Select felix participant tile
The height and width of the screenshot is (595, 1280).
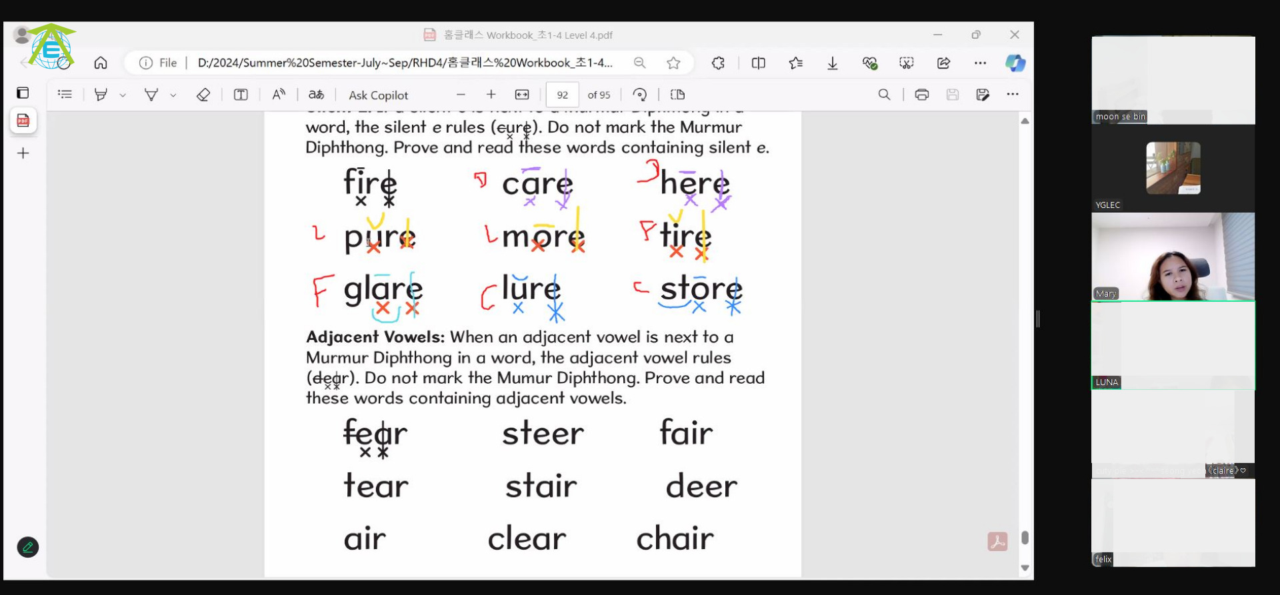[x=1173, y=523]
